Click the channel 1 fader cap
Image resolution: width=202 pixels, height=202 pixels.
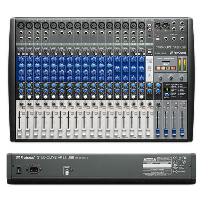pyautogui.click(x=20, y=133)
